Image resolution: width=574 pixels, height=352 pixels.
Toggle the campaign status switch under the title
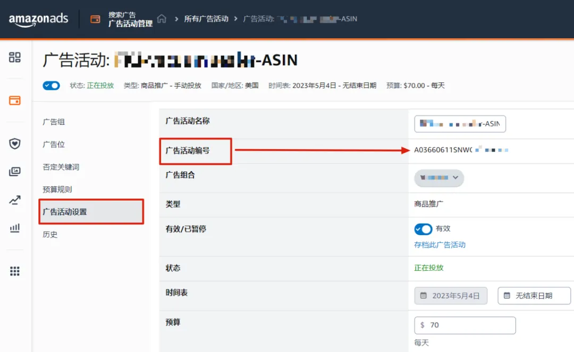tap(51, 85)
